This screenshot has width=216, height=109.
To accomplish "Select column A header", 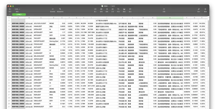I will 18,18.
